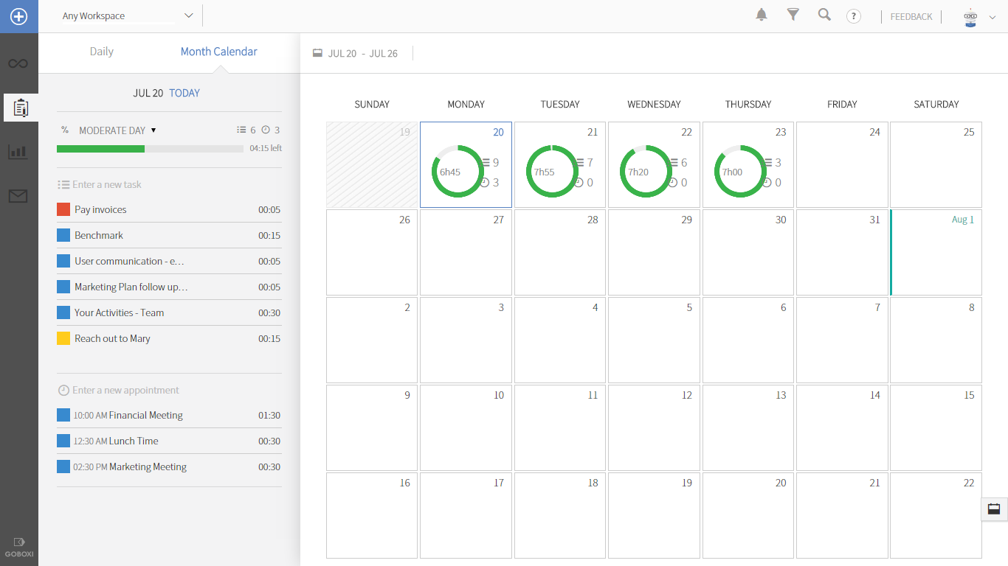
Task: Click the Enter a new task field
Action: click(x=107, y=185)
